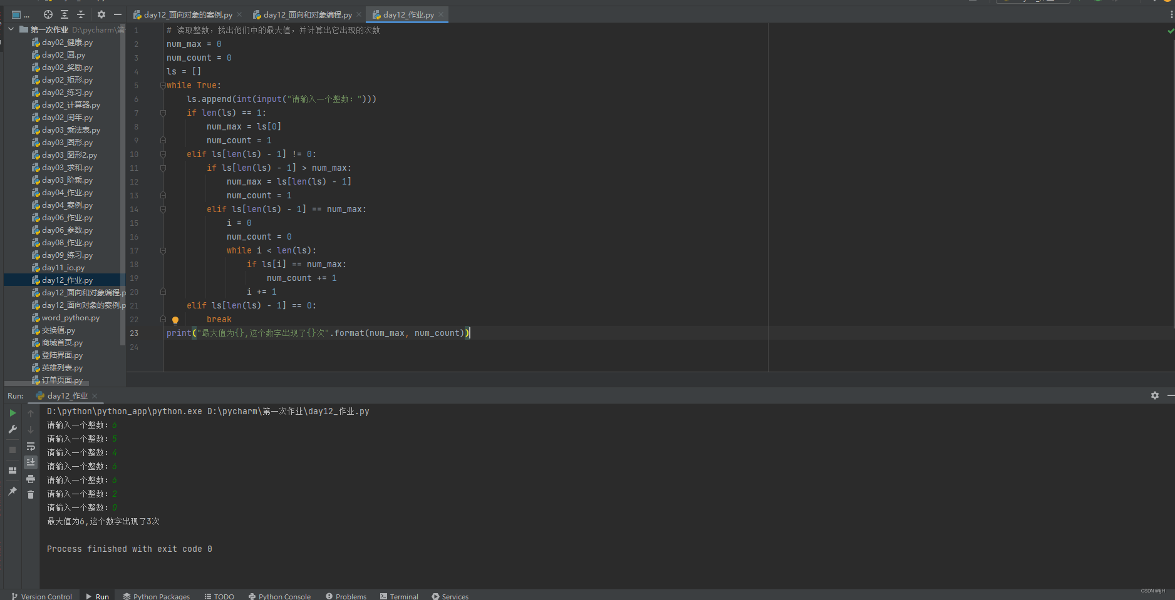Open Python Packages tool window
Viewport: 1175px width, 600px height.
pyautogui.click(x=157, y=596)
